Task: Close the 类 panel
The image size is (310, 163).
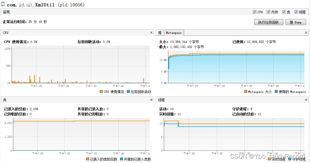Action: [151, 100]
